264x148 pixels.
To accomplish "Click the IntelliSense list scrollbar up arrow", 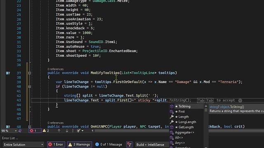I will (206, 106).
